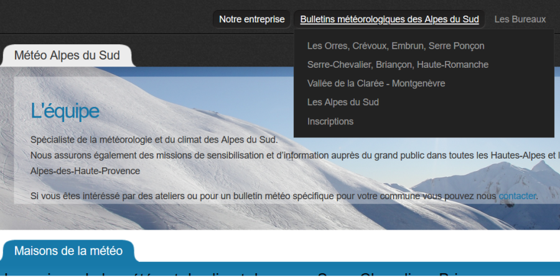Open the Notre entreprise menu
Viewport: 560px width, 280px height.
click(x=251, y=19)
